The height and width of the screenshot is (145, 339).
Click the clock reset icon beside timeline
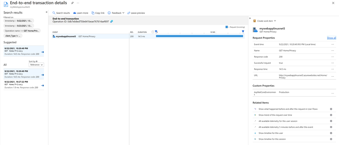coord(153,32)
